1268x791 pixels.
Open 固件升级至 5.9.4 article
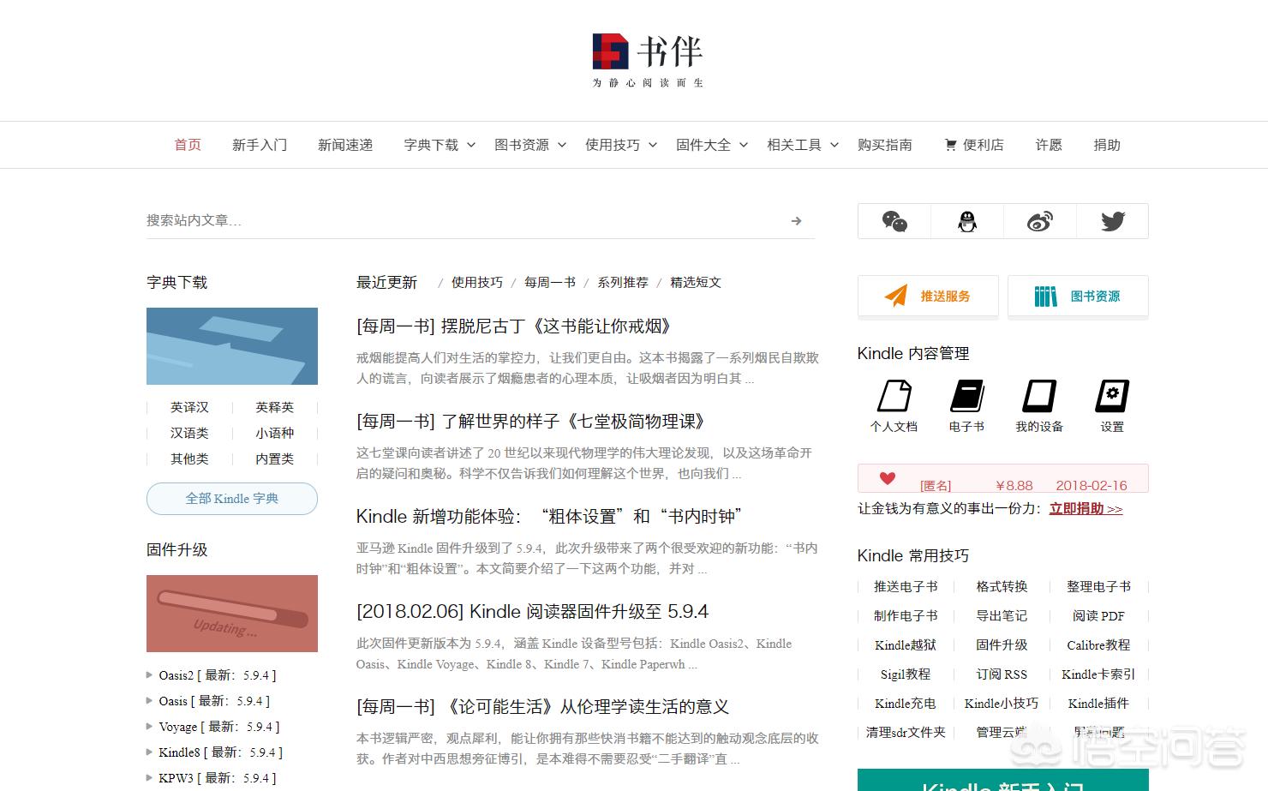[x=532, y=612]
